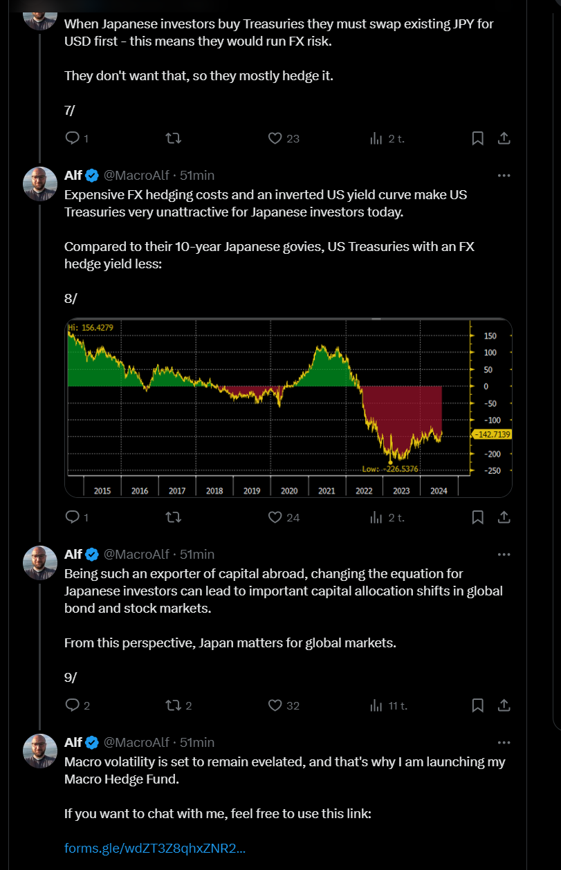Bookmark the 8/ tweet with the chart
Screen dimensions: 561x870
(477, 517)
